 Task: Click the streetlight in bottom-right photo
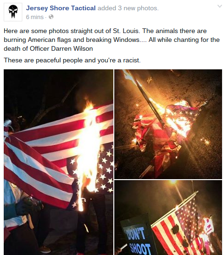click(173, 182)
